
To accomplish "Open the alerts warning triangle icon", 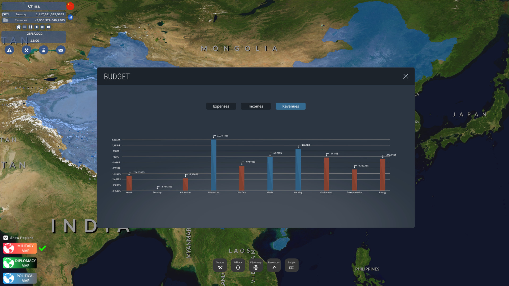I will [9, 50].
